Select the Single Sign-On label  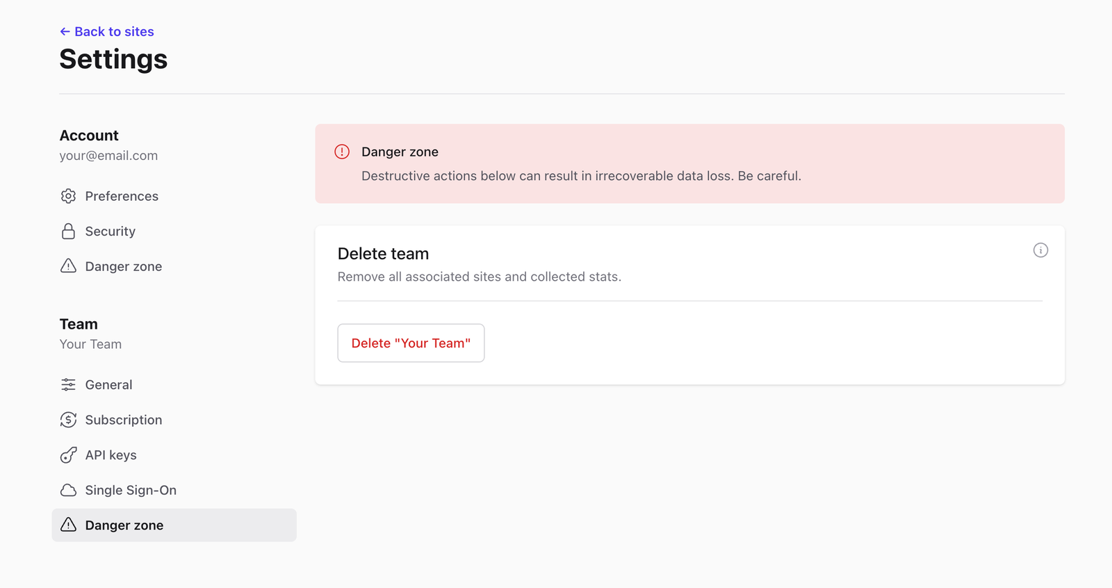131,491
